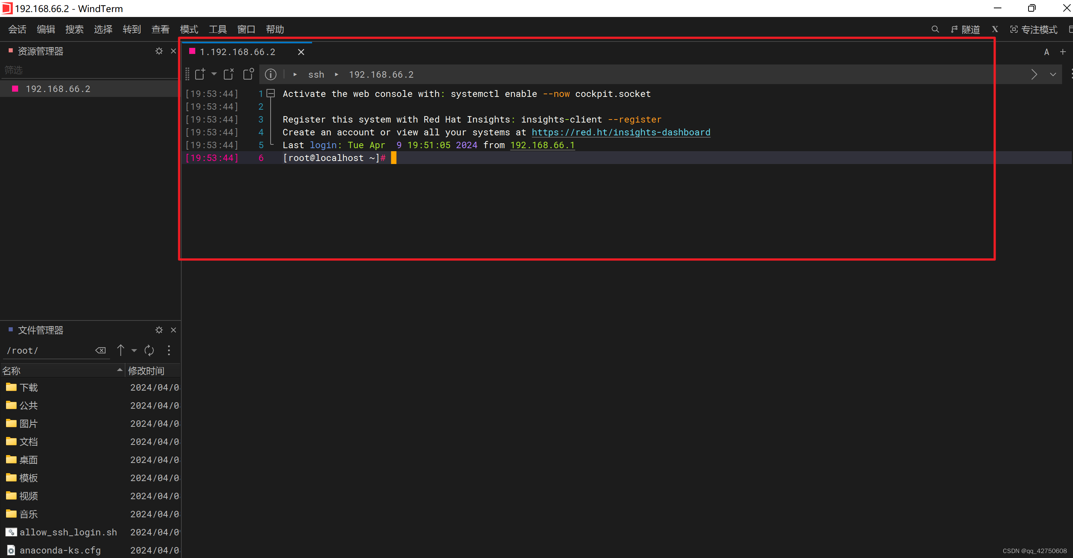This screenshot has width=1073, height=558.
Task: Clear the path with backspace icon
Action: pos(100,351)
